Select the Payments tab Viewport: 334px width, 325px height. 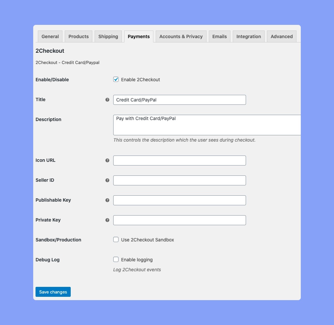139,36
